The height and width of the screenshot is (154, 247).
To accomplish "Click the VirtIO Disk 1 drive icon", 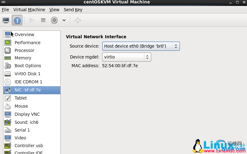I will (x=8, y=74).
